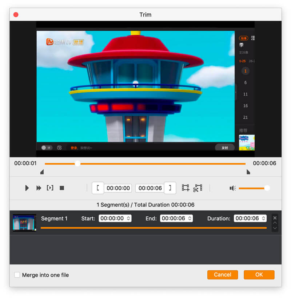The height and width of the screenshot is (298, 291).
Task: Stop video playback
Action: pyautogui.click(x=62, y=188)
